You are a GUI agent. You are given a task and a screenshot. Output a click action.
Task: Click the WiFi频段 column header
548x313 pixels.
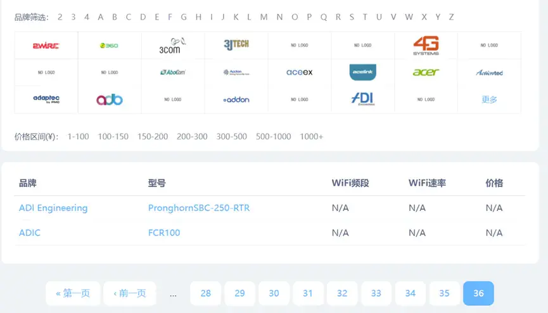pos(350,183)
